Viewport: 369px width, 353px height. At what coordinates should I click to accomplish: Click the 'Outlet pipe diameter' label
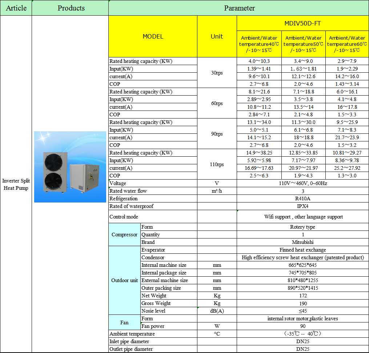pyautogui.click(x=153, y=349)
